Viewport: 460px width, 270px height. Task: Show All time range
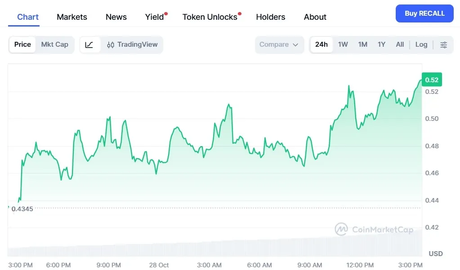point(400,44)
